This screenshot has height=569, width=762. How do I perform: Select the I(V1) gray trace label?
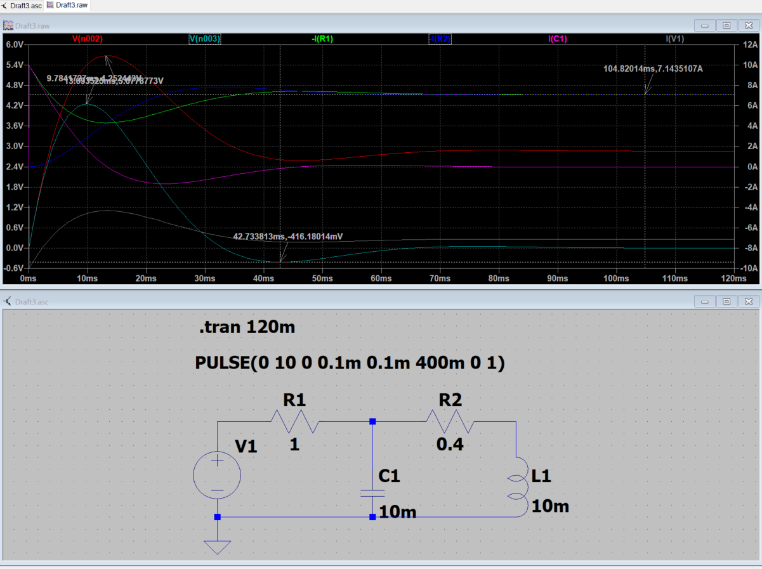click(x=674, y=39)
